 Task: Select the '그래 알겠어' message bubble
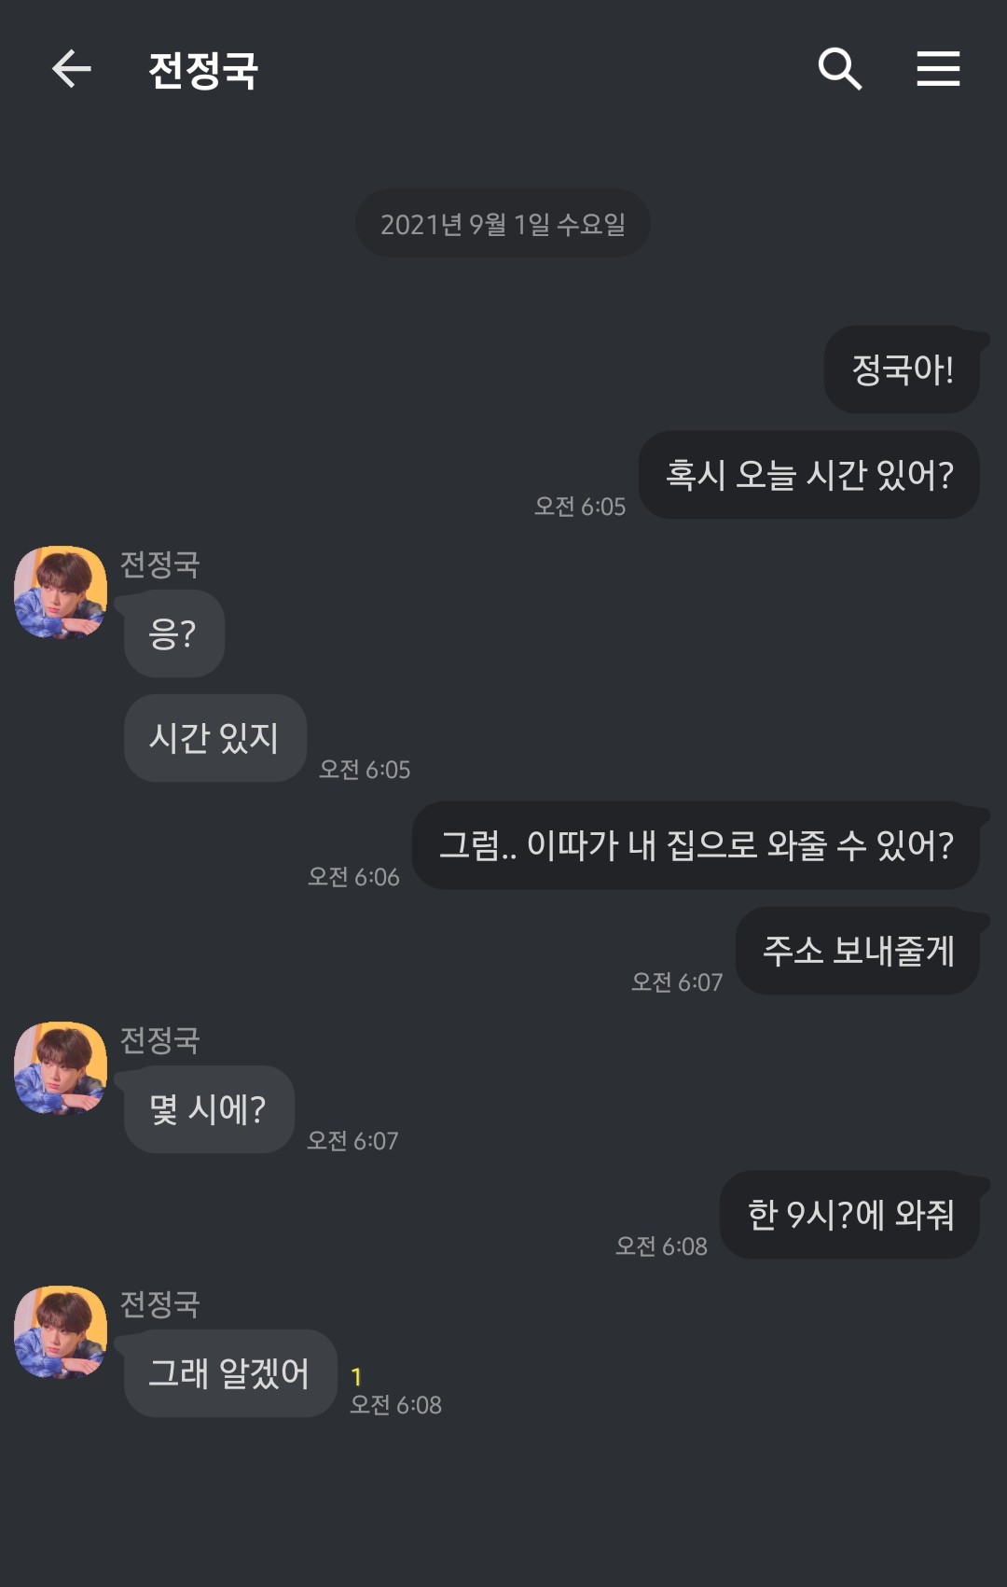[229, 1374]
